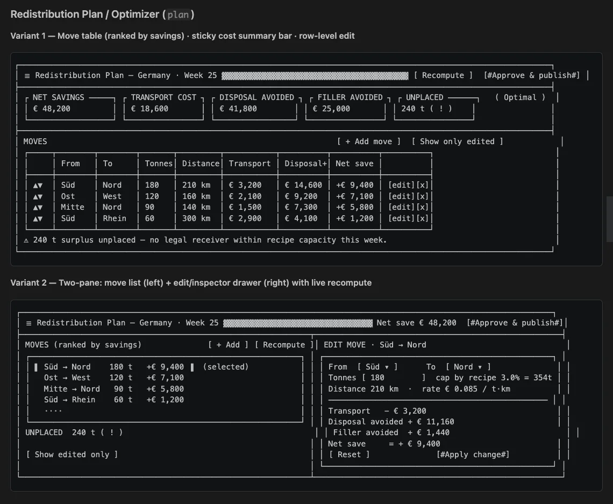Click the From column header
The width and height of the screenshot is (613, 504).
[70, 164]
